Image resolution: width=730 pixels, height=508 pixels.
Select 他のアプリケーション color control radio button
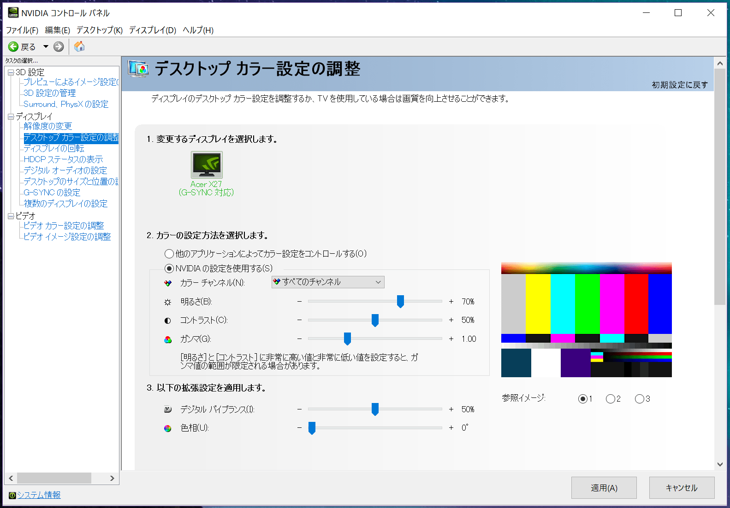(x=169, y=254)
